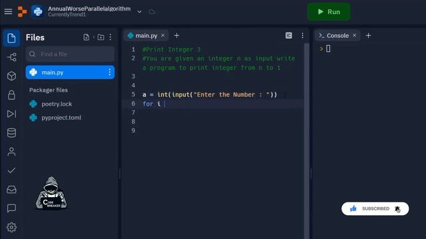The height and width of the screenshot is (239, 426).
Task: Click the editor vertical scrollbar
Action: [306, 141]
